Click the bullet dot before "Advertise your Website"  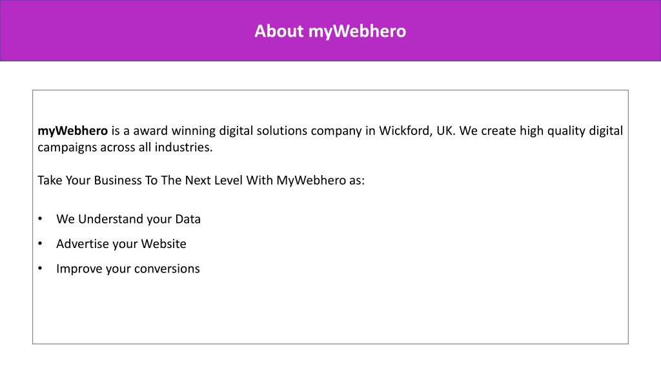40,243
